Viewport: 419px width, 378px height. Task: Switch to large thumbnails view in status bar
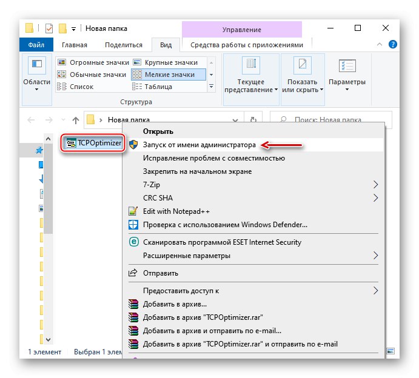pos(391,351)
